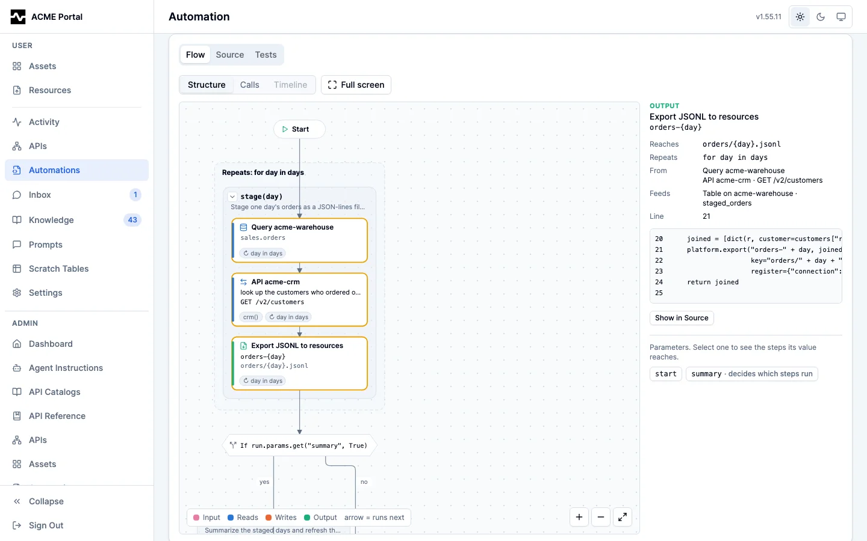Screen dimensions: 867x541
Task: Open the Knowledge section
Action: (76, 220)
